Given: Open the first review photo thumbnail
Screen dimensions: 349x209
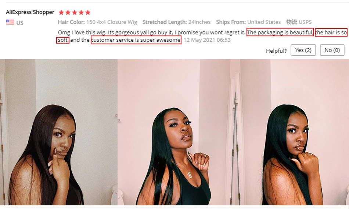Looking at the screenshot, I should tap(59, 132).
